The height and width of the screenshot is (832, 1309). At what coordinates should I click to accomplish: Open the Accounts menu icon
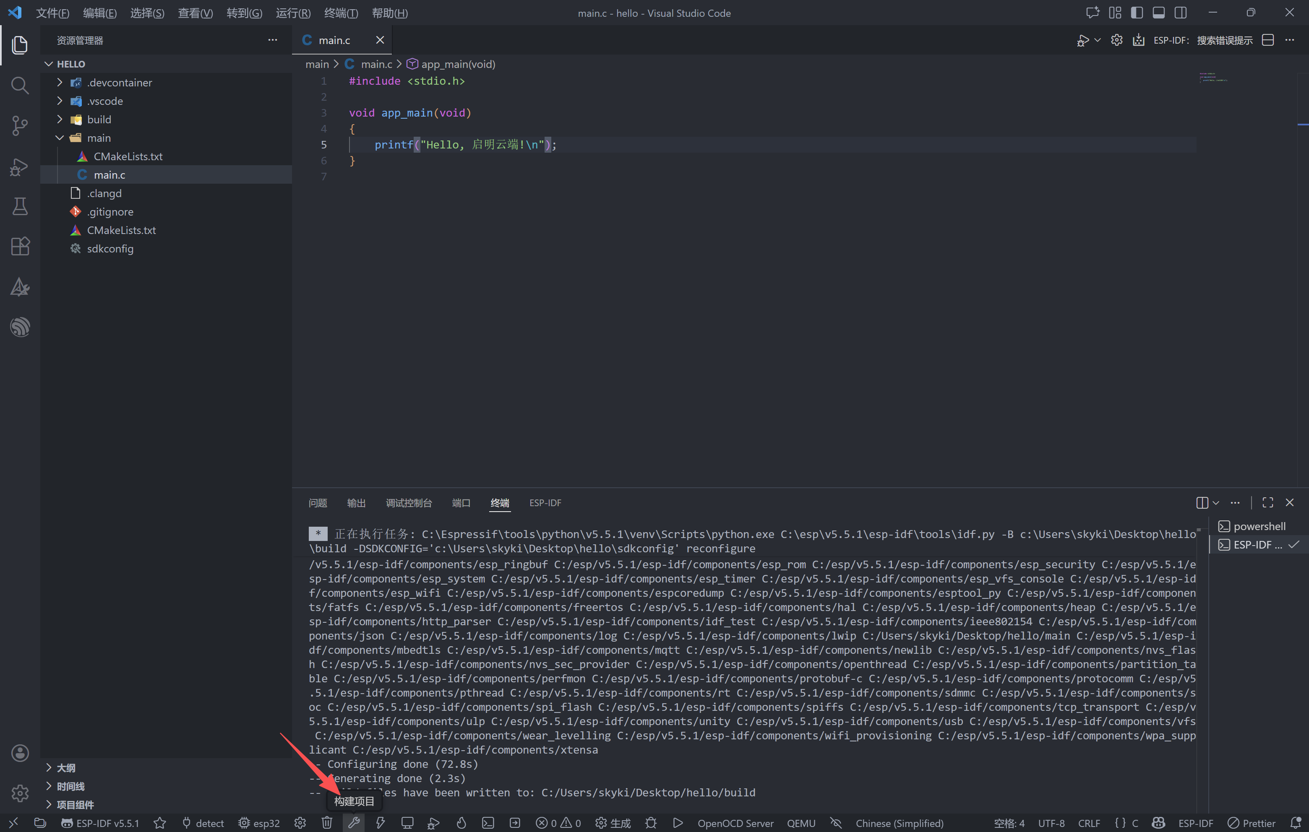(x=20, y=753)
